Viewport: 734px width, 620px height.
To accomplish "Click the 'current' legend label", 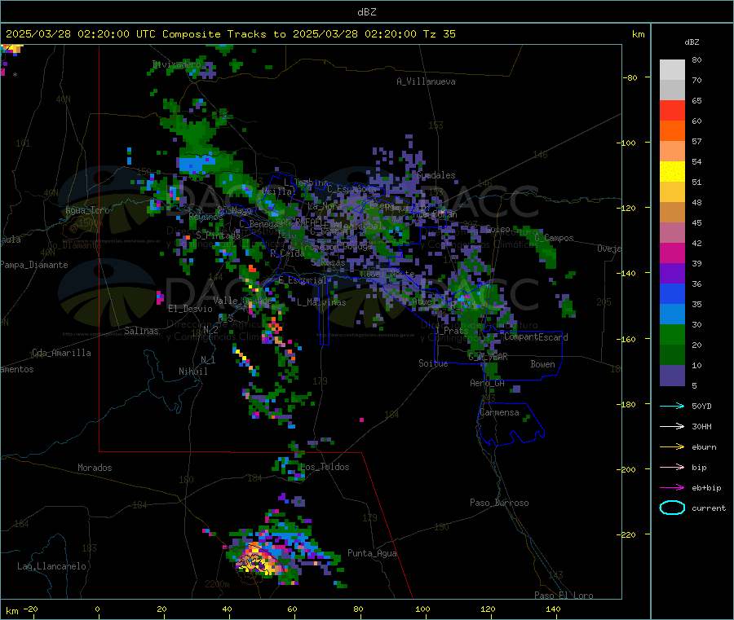I will [x=709, y=508].
